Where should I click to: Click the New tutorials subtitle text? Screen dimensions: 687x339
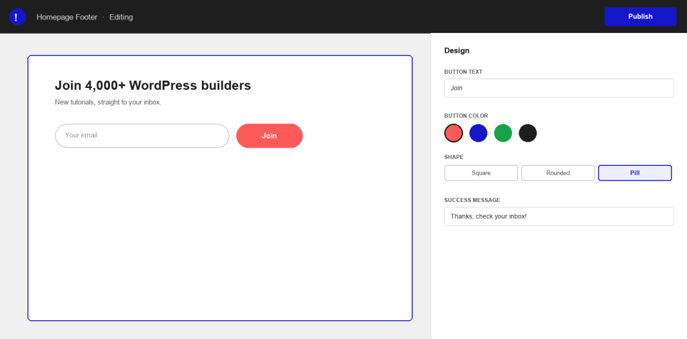click(108, 102)
